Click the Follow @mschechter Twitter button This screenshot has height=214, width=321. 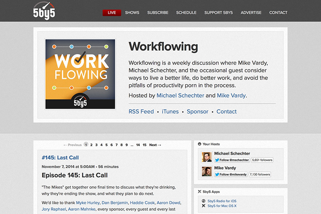[232, 160]
